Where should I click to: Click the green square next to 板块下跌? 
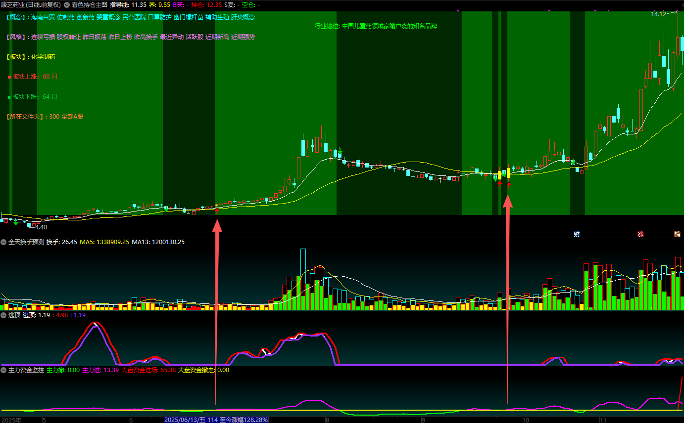(x=9, y=97)
